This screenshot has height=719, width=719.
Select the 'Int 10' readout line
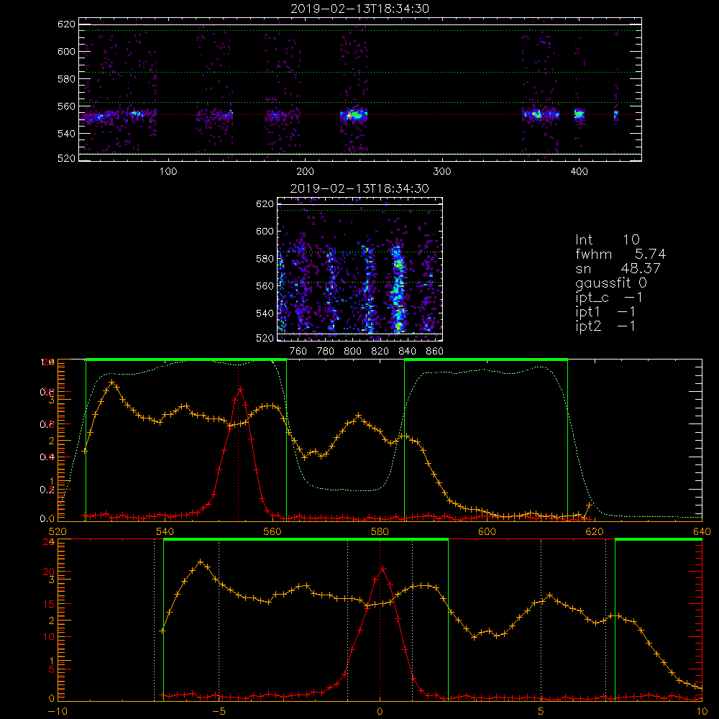[x=608, y=239]
